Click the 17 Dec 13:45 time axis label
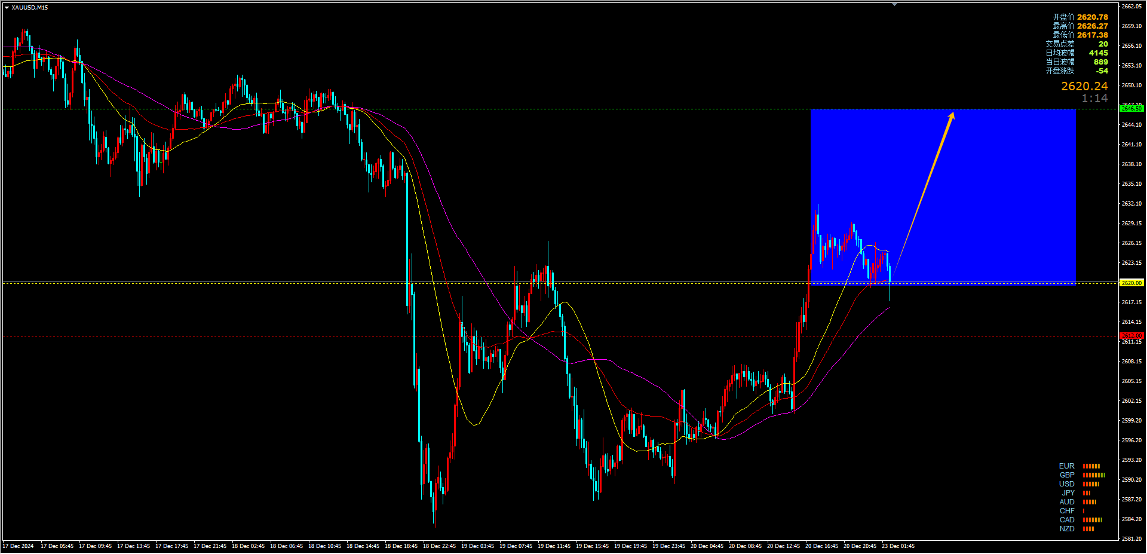Screen dimensions: 1147x554 133,546
